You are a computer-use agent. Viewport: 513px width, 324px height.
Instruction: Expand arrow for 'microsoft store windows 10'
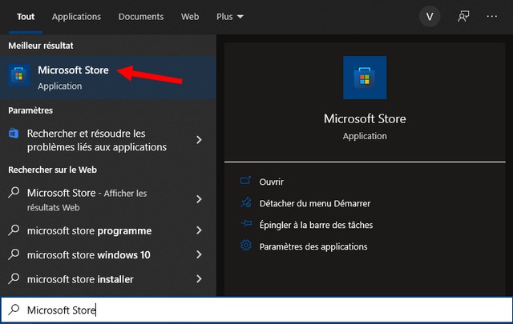(x=199, y=254)
